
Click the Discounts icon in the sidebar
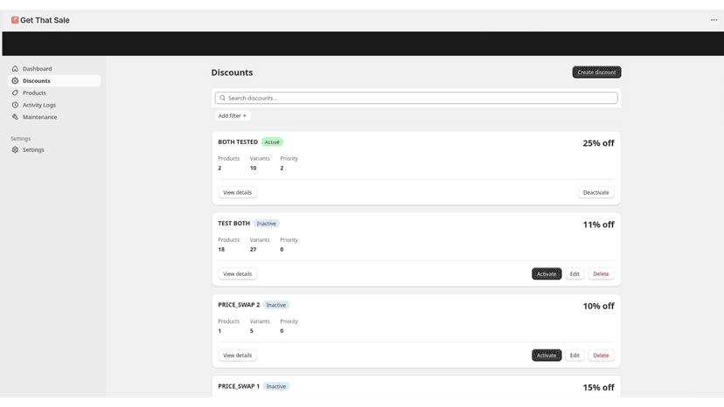pos(15,80)
